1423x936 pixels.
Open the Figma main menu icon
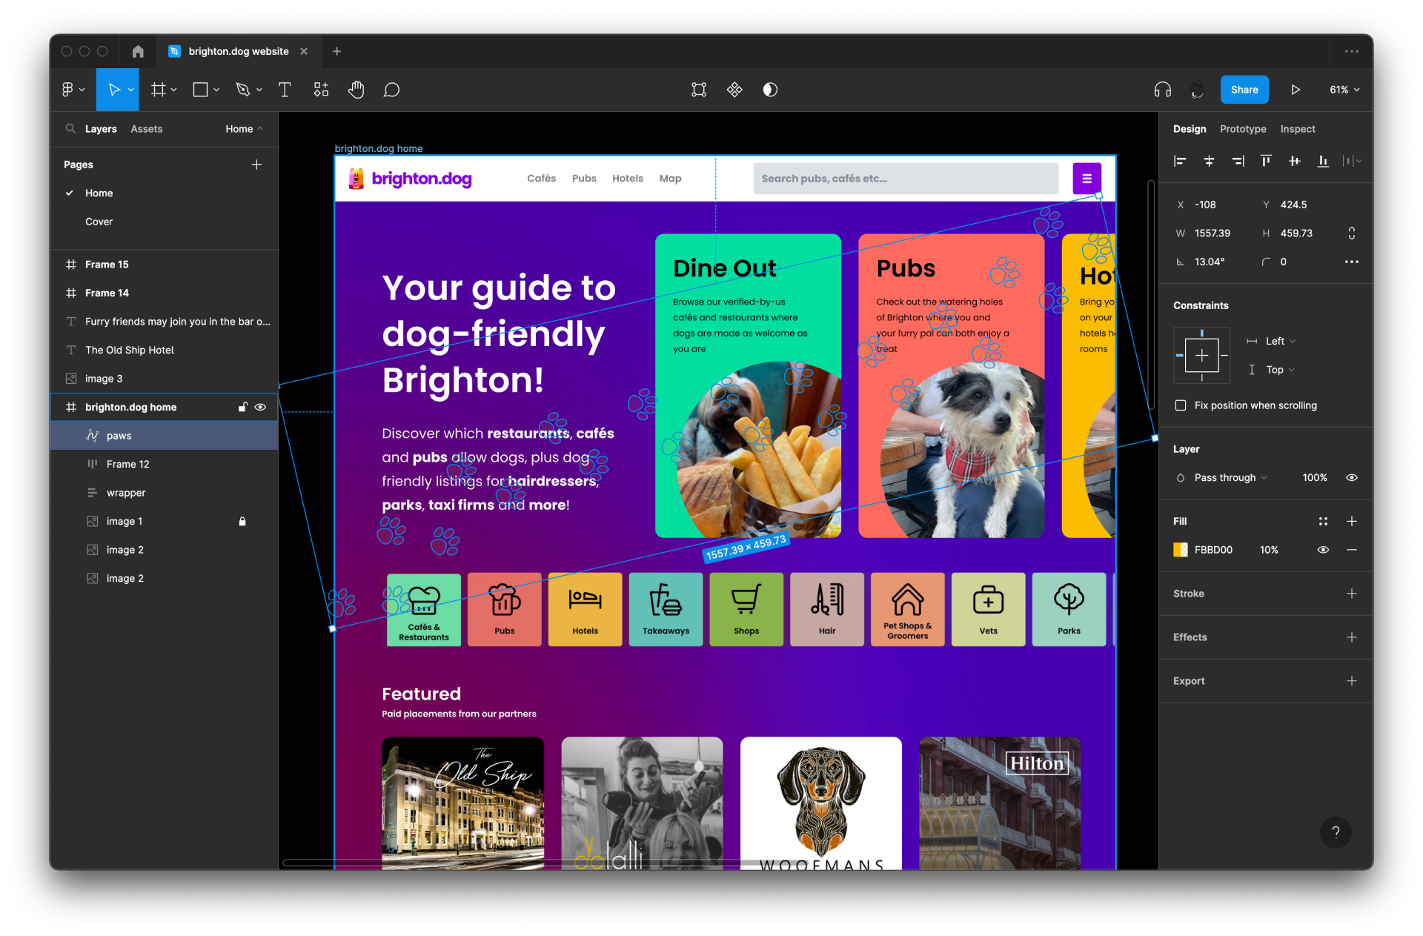pos(67,90)
